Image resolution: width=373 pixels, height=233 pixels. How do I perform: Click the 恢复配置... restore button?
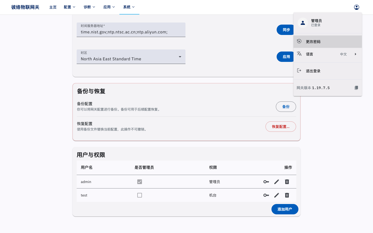[x=281, y=127]
